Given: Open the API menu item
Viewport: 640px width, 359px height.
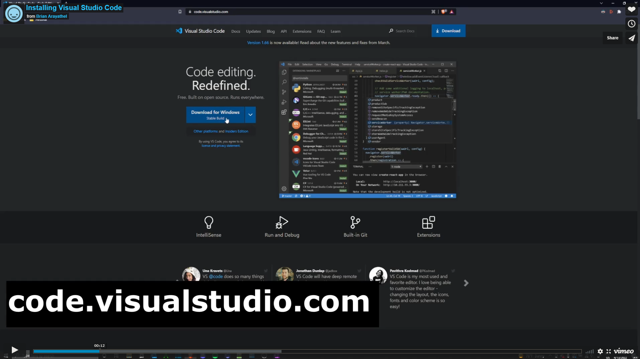Looking at the screenshot, I should (284, 31).
